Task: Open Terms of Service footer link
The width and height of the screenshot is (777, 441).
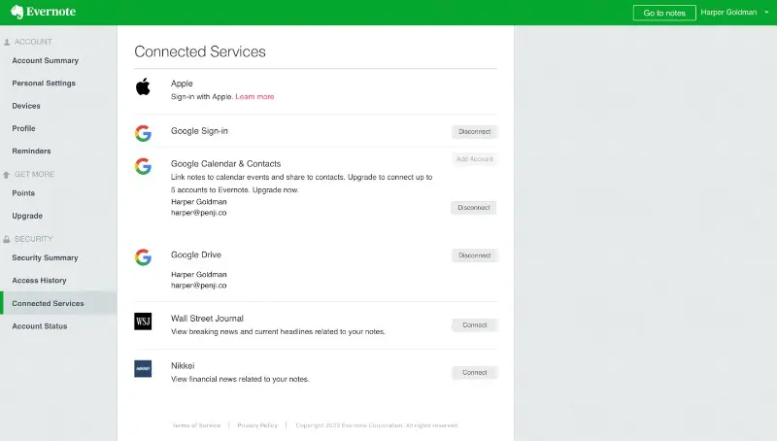Action: tap(197, 425)
